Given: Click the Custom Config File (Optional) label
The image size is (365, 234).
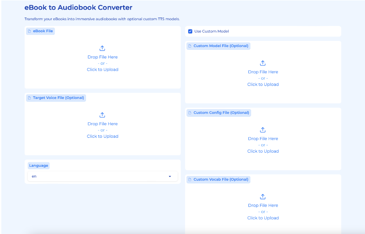Looking at the screenshot, I should coord(221,113).
